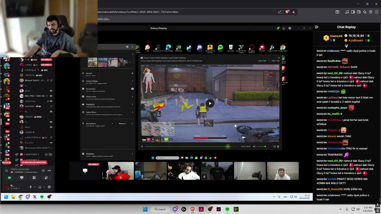Collapse the Chat Replay panel
381x214 pixels.
316,27
